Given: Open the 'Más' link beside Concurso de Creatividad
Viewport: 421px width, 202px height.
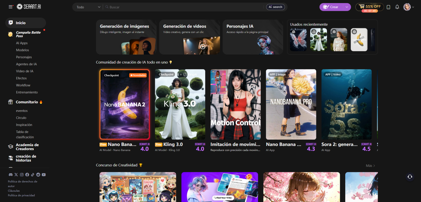Looking at the screenshot, I should coord(370,166).
